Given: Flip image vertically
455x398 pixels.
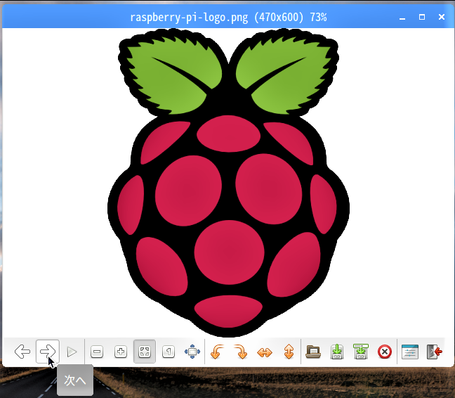Looking at the screenshot, I should tap(289, 352).
